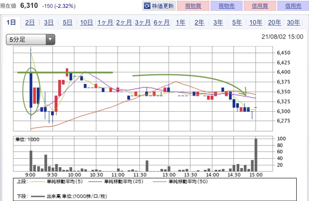The height and width of the screenshot is (201, 309).
Task: Open the 現物売 order link
Action: (226, 6)
